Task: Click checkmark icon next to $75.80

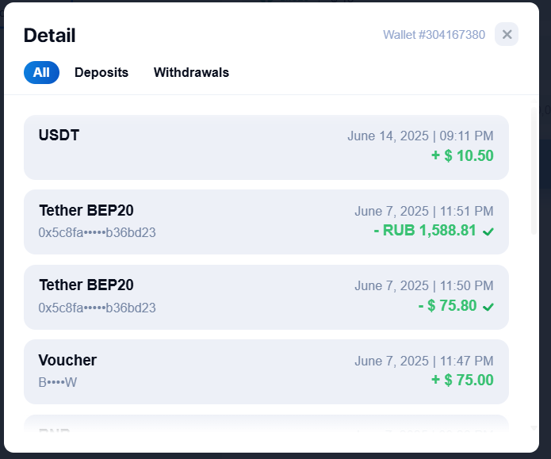Action: (x=488, y=307)
